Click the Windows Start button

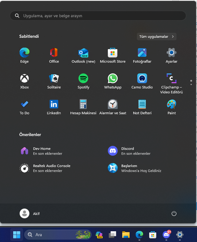click(17, 235)
